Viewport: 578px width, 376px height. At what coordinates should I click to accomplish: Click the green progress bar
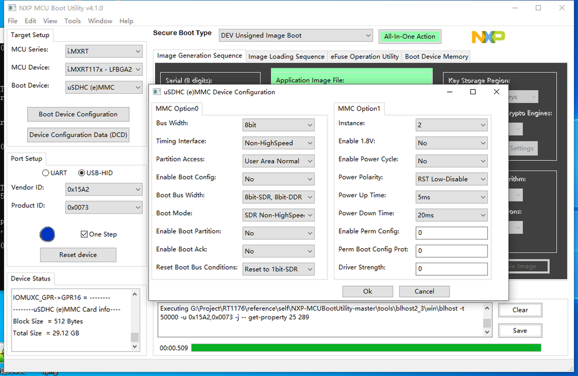point(366,348)
